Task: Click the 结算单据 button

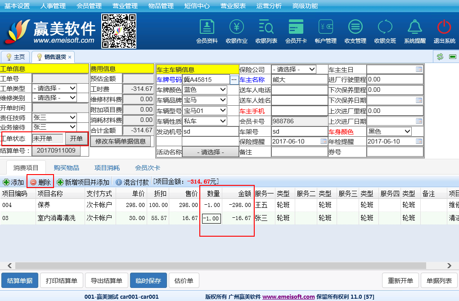Action: 20,281
